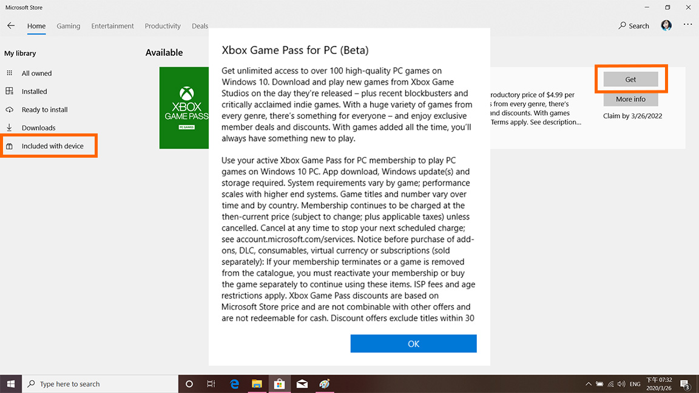Screen dimensions: 699x393
Task: Click the taskbar search box
Action: [x=100, y=384]
